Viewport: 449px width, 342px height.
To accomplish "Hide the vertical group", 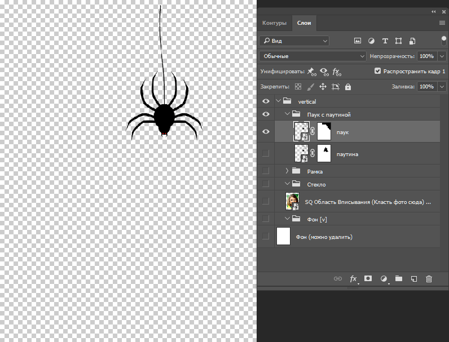I will [x=266, y=101].
